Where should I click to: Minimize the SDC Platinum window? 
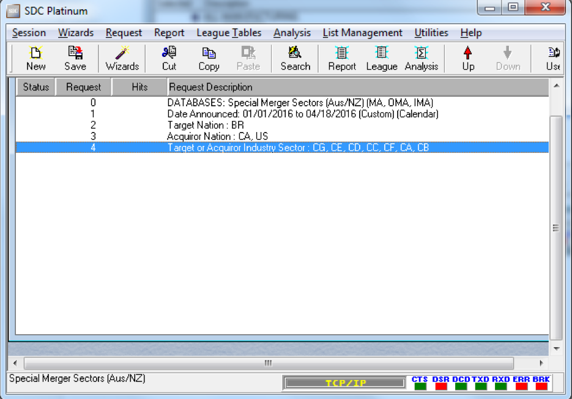[x=490, y=8]
